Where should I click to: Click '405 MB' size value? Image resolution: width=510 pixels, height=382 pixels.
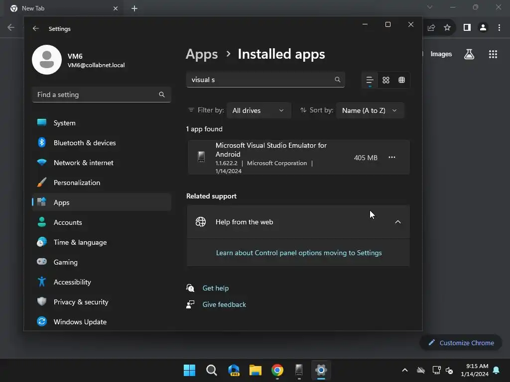366,158
